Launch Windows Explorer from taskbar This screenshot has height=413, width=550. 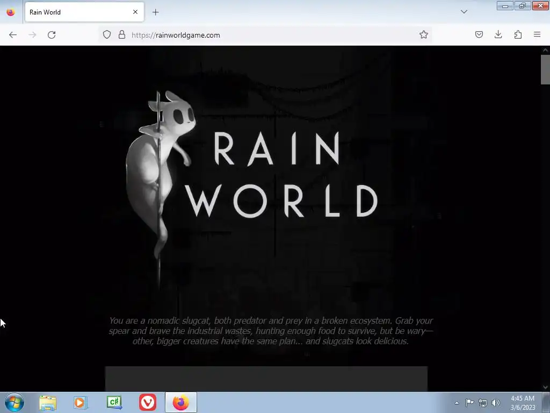(48, 403)
